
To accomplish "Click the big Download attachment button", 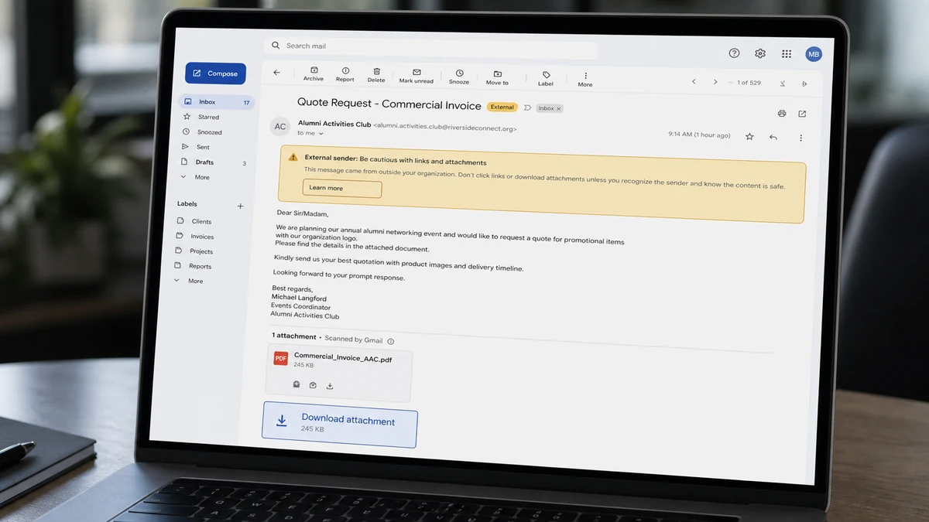I will tap(340, 424).
